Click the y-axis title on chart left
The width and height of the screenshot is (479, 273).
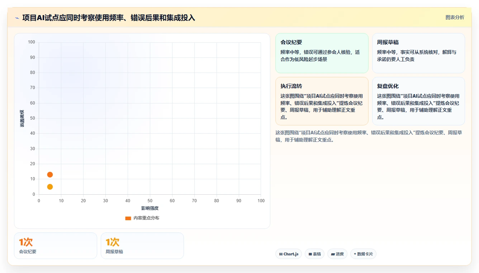pyautogui.click(x=22, y=118)
